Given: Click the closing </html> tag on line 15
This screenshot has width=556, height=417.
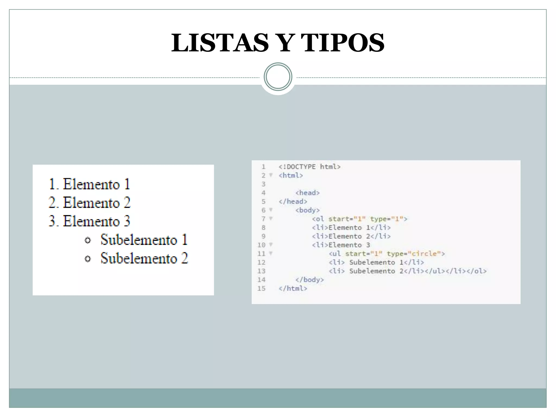Looking at the screenshot, I should pos(293,288).
